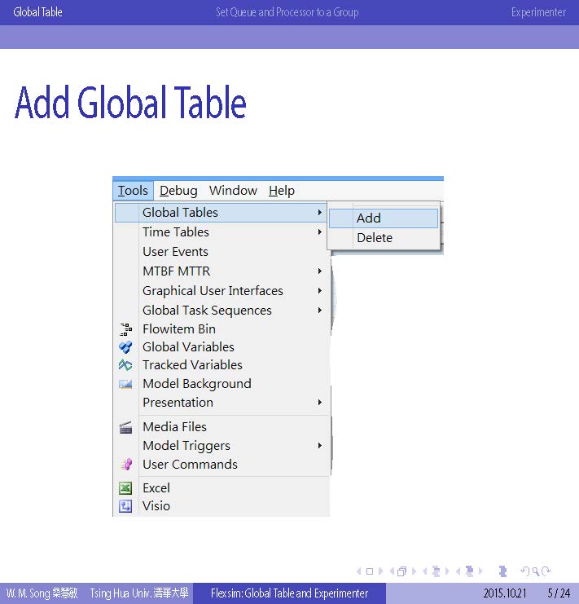The image size is (579, 604).
Task: Go to Set Queue and Processor section link
Action: pyautogui.click(x=287, y=12)
